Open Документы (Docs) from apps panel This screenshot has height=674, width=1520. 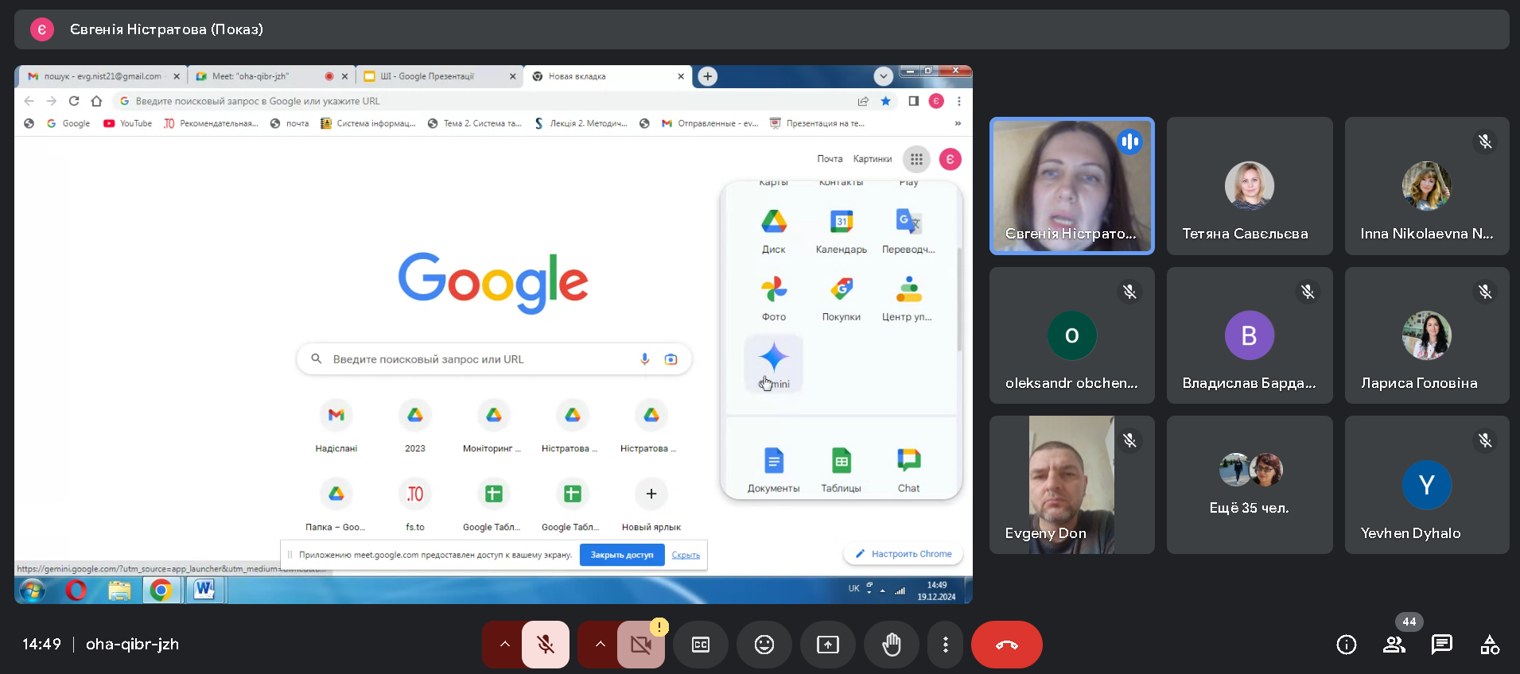click(773, 469)
